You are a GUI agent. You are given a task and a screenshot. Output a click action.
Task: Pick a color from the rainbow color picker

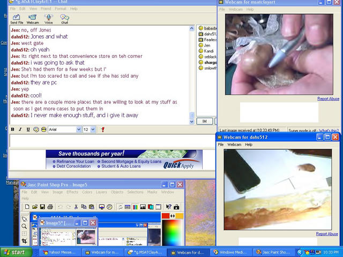173,232
